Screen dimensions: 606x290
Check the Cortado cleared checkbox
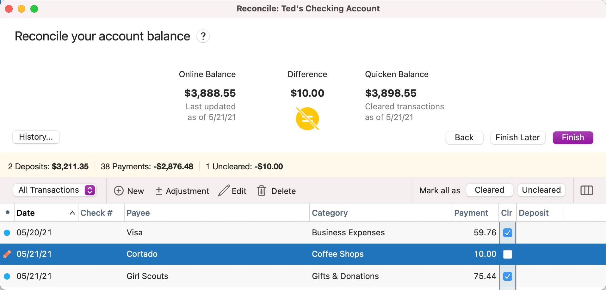pyautogui.click(x=507, y=254)
